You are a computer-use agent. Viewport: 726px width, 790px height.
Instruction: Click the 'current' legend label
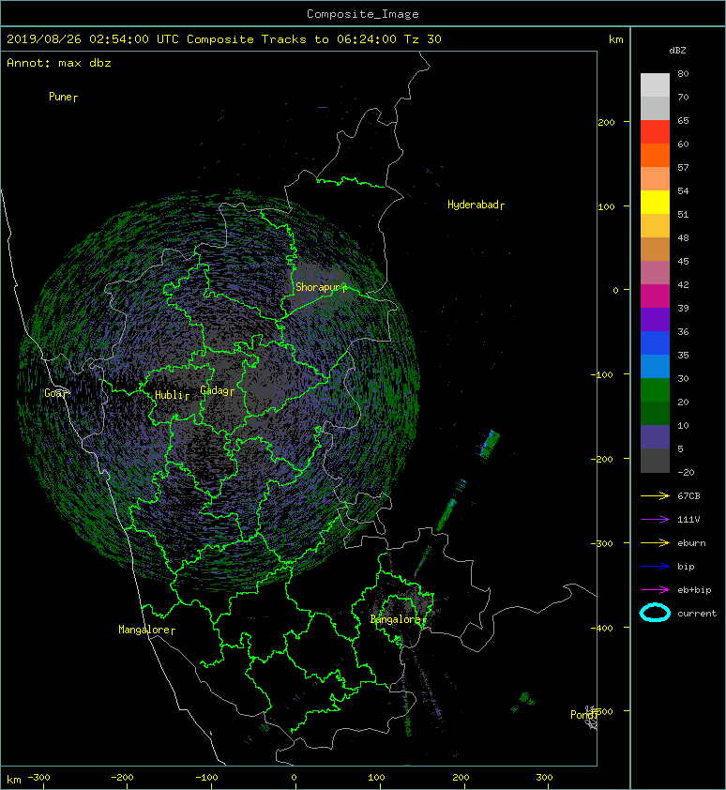click(697, 614)
